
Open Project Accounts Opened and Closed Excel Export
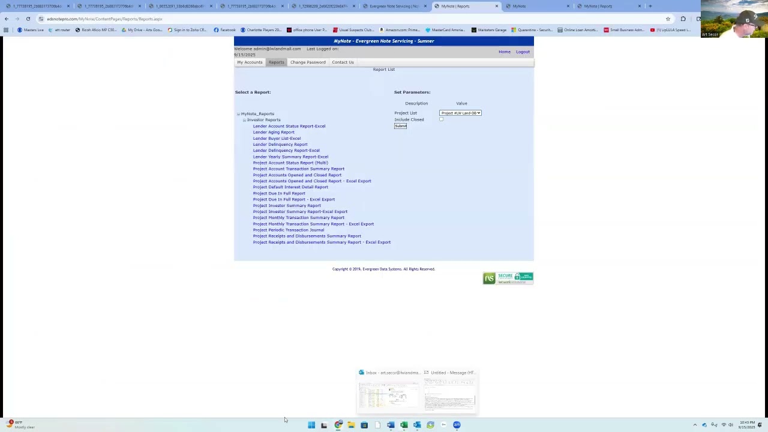click(312, 181)
